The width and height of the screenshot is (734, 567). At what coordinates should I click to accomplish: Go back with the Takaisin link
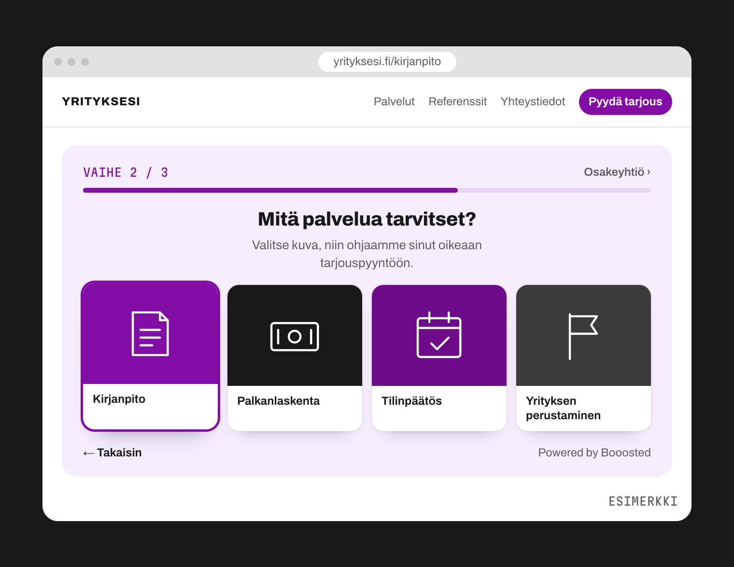[x=113, y=453]
